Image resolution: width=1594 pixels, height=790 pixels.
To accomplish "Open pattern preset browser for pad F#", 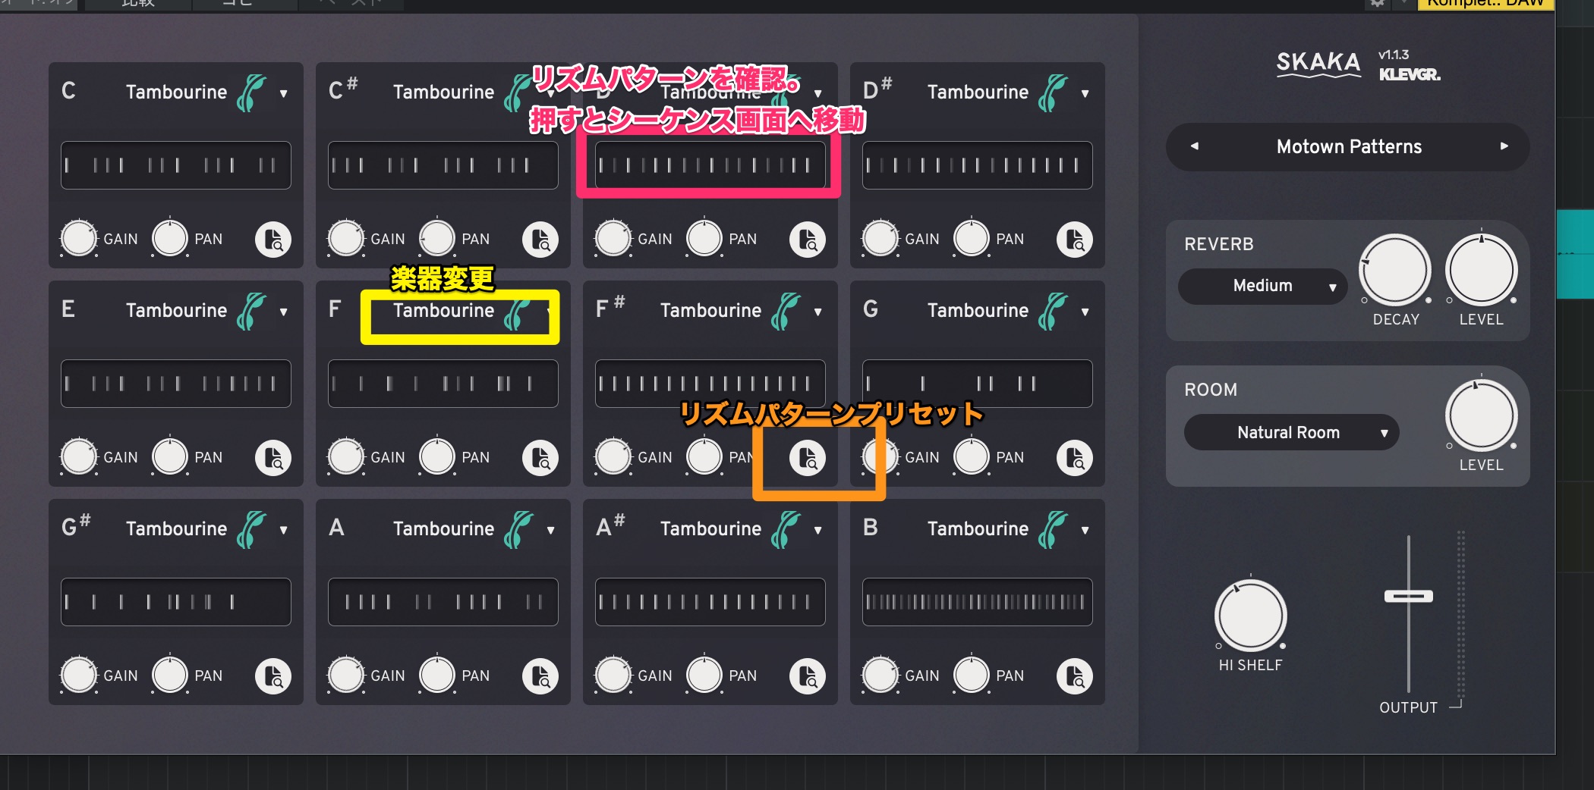I will 808,458.
